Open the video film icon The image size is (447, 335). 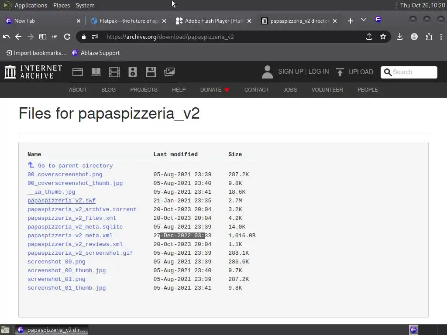114,72
